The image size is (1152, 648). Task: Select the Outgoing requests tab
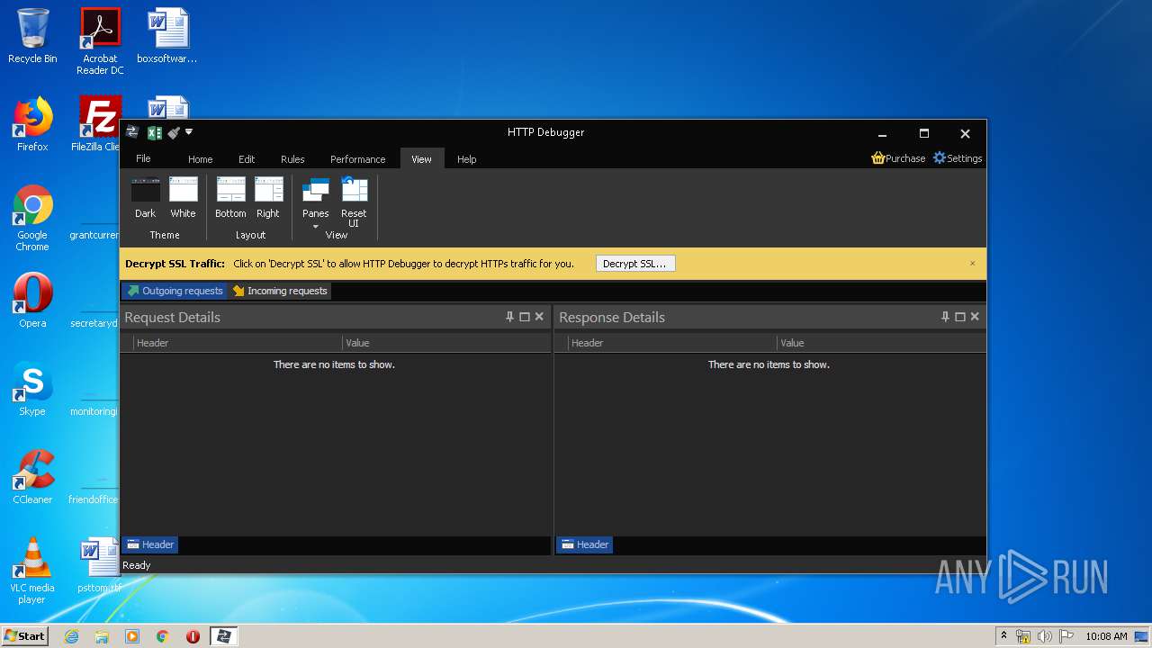click(x=175, y=291)
